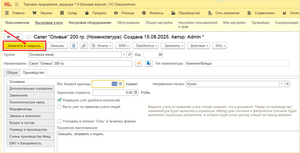The width and height of the screenshot is (300, 153).
Task: Click the orange arrow icon next to Наименование
Action: [x=138, y=64]
